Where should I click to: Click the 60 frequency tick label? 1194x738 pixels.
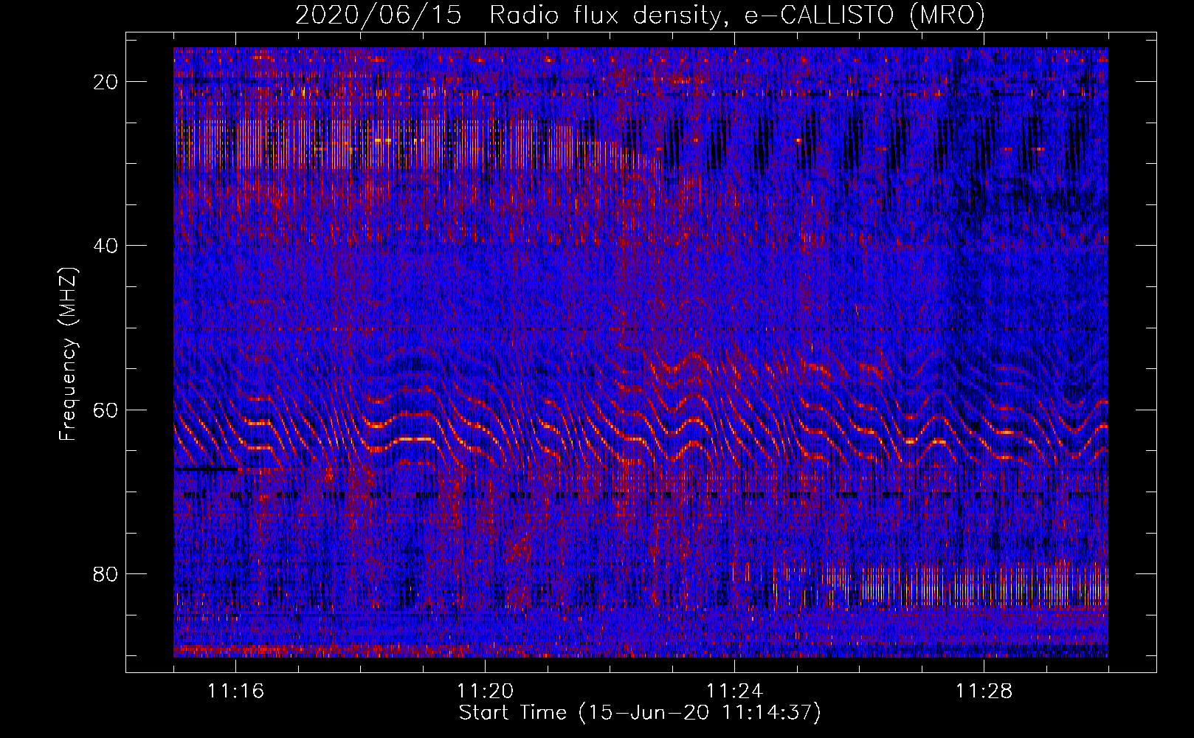click(106, 410)
